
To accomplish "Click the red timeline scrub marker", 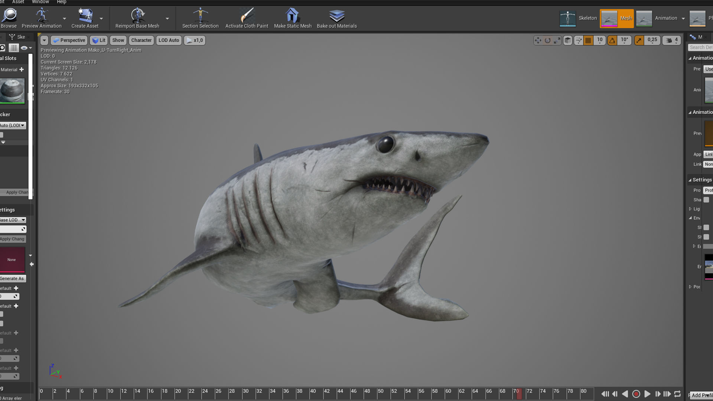I will (x=519, y=394).
